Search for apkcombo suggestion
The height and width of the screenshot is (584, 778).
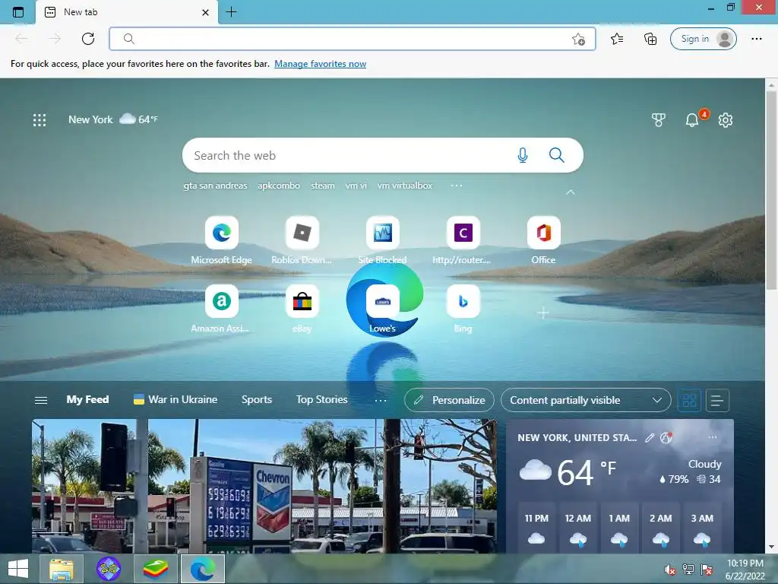pos(278,186)
